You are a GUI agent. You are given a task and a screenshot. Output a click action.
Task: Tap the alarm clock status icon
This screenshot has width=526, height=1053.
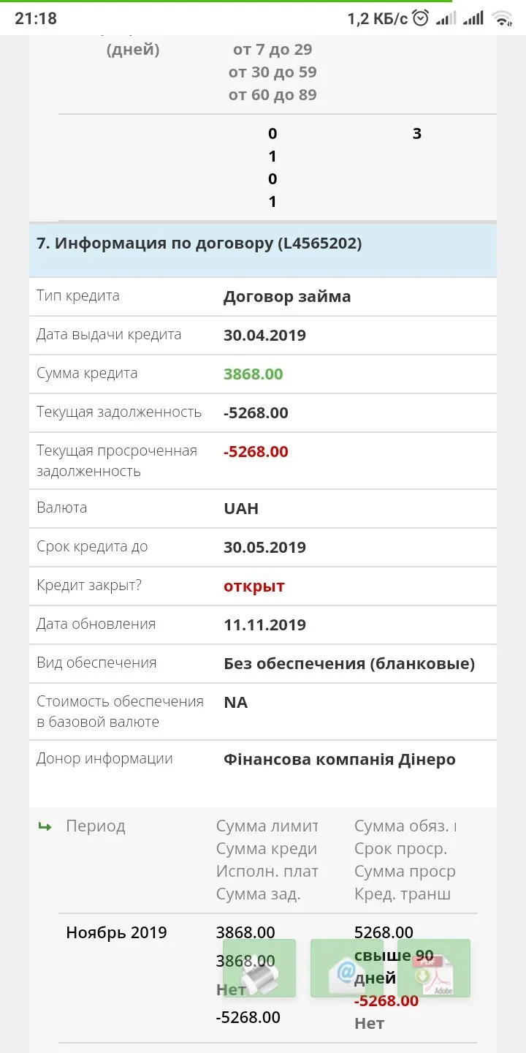pyautogui.click(x=421, y=18)
